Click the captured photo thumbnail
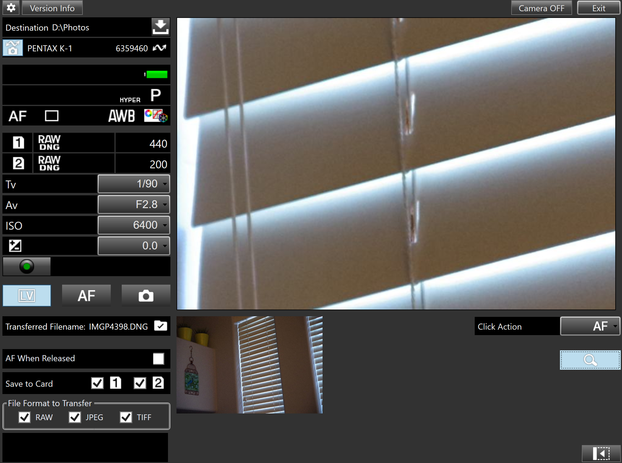622x463 pixels. (250, 365)
